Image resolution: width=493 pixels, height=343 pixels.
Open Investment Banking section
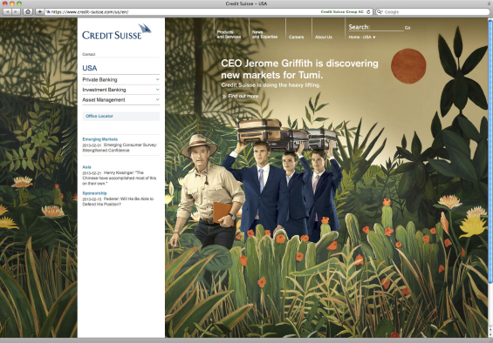pyautogui.click(x=104, y=90)
